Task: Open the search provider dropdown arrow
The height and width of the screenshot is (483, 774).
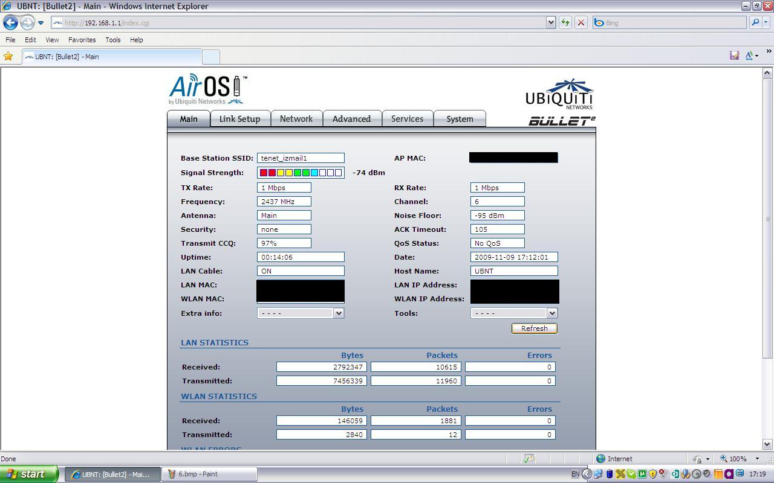Action: (767, 23)
